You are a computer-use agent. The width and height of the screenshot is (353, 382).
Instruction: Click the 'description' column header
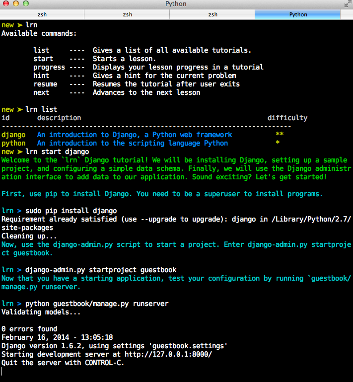coord(59,118)
